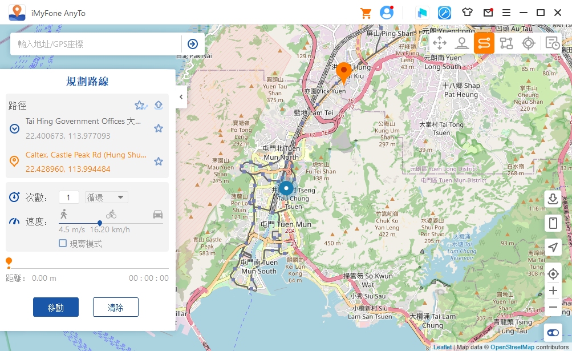Click the walking speed icon

(64, 214)
